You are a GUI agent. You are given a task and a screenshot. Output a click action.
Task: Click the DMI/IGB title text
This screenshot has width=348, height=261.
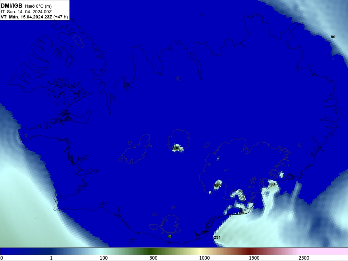click(x=11, y=6)
